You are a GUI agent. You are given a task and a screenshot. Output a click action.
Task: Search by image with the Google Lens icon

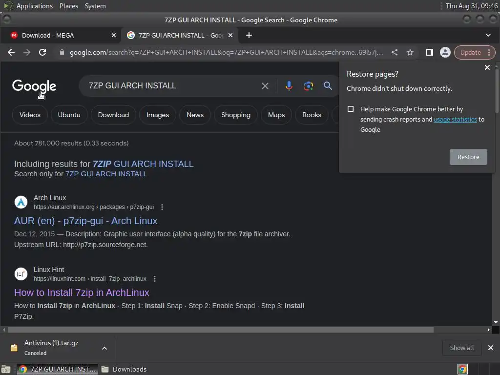(309, 86)
